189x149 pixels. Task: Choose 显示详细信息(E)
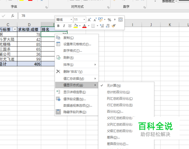click(77, 92)
